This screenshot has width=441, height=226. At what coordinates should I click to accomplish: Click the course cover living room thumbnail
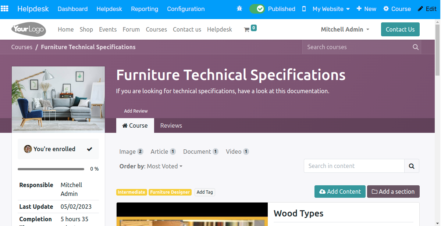click(58, 99)
